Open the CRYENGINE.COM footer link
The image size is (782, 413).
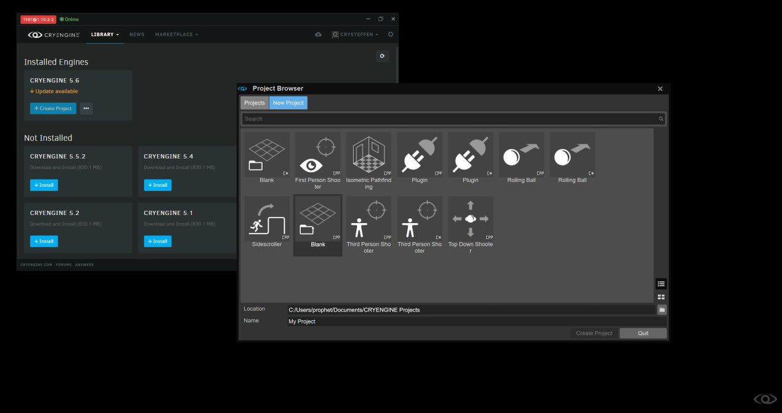click(x=36, y=265)
